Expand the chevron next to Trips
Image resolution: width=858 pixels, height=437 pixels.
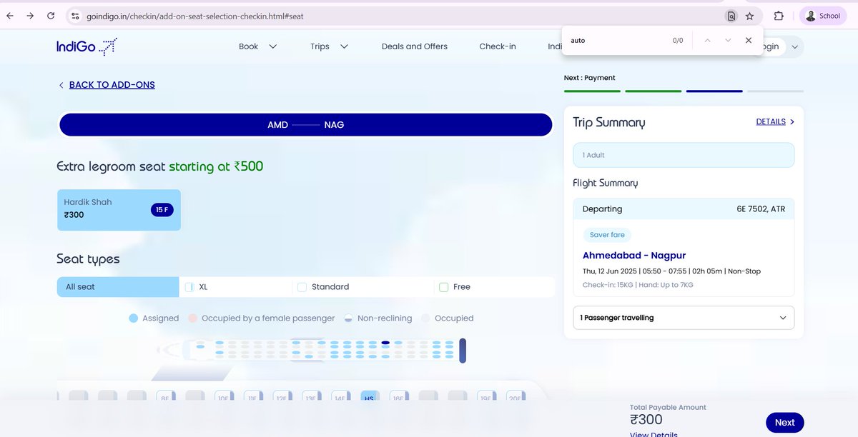[x=344, y=46]
